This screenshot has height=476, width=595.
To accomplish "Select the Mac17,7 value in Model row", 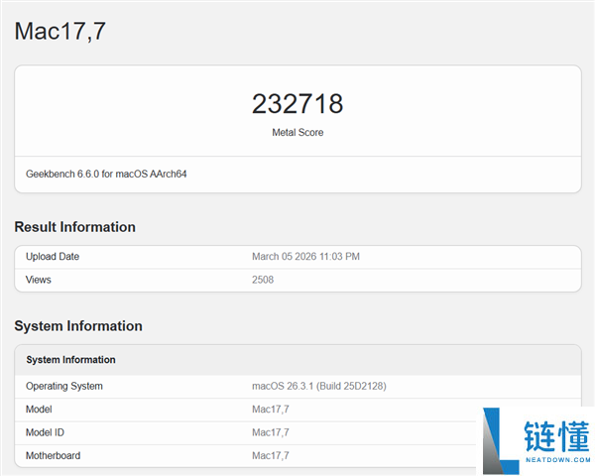I will (x=271, y=410).
